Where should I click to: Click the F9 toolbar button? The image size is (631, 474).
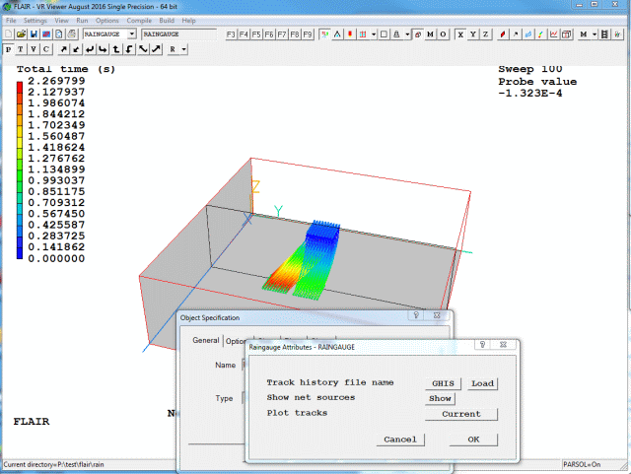click(x=308, y=34)
